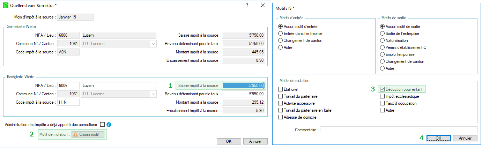This screenshot has width=482, height=148.
Task: Select Entrée dans l'entreprise radio option
Action: coord(280,34)
